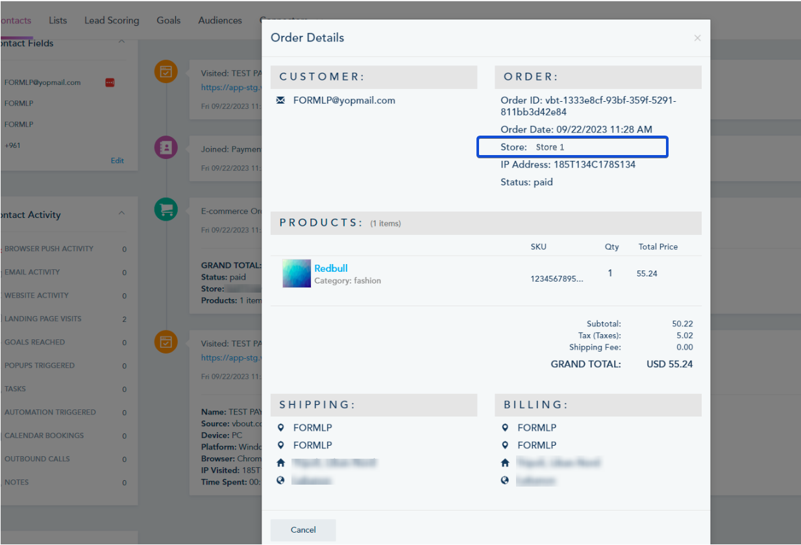
Task: Click the shipping country globe icon
Action: tap(280, 481)
